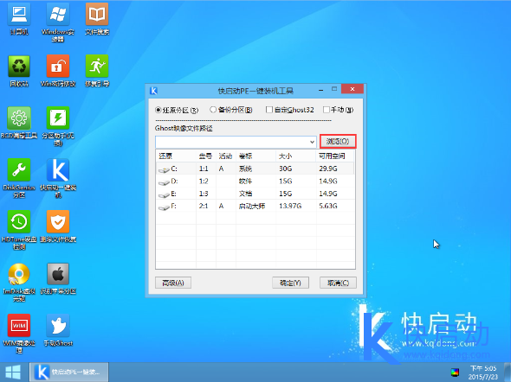
Task: Sort by the 可用空间 column header
Action: [x=335, y=156]
